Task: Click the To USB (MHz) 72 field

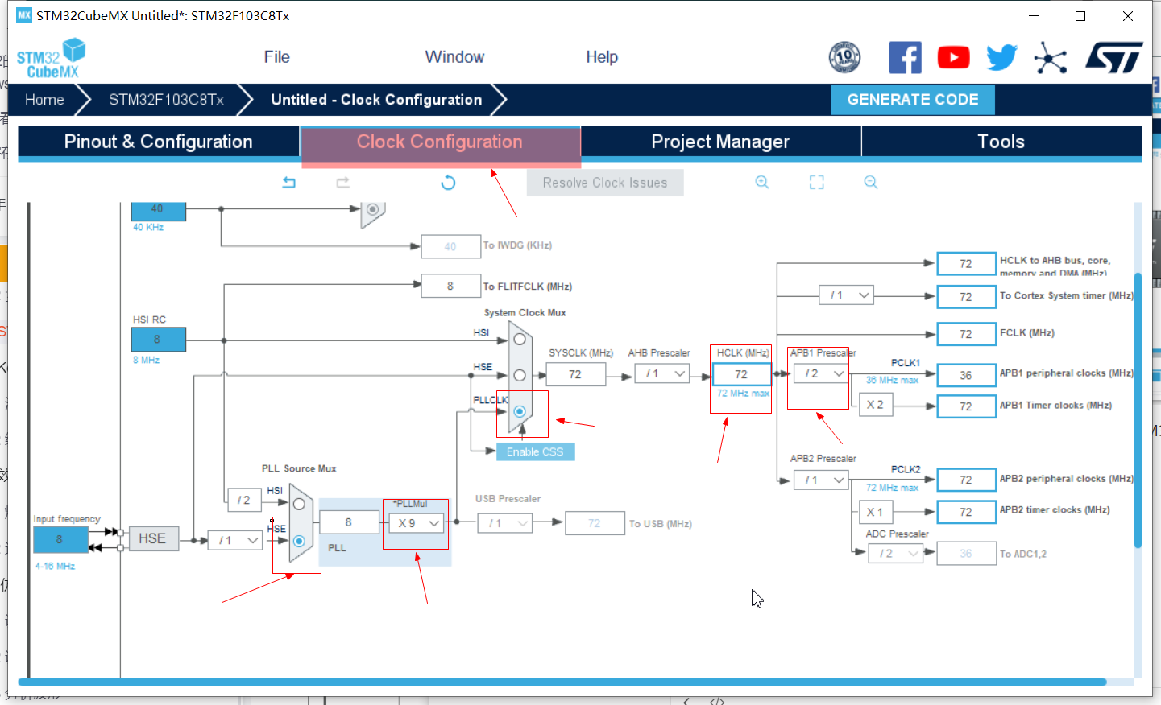Action: coord(595,523)
